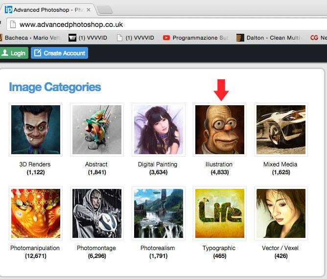Open the first VVVVID bookmark icon

(72, 38)
